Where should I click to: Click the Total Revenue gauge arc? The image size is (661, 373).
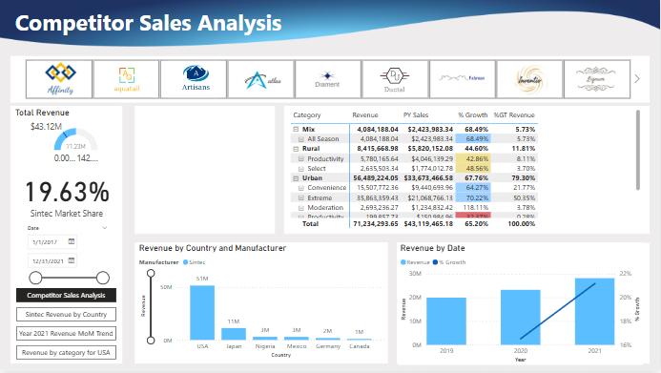coord(75,139)
